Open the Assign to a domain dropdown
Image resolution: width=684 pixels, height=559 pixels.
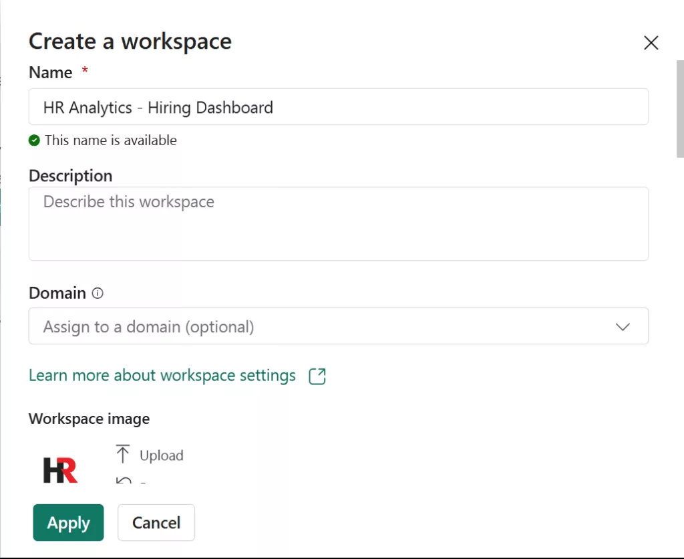point(339,326)
